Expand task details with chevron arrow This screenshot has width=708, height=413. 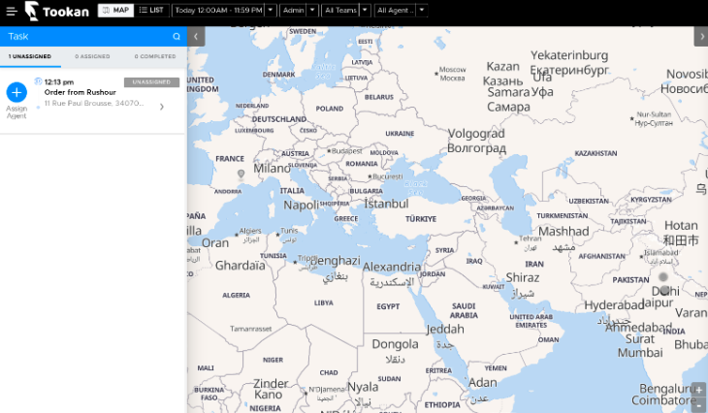pos(162,107)
